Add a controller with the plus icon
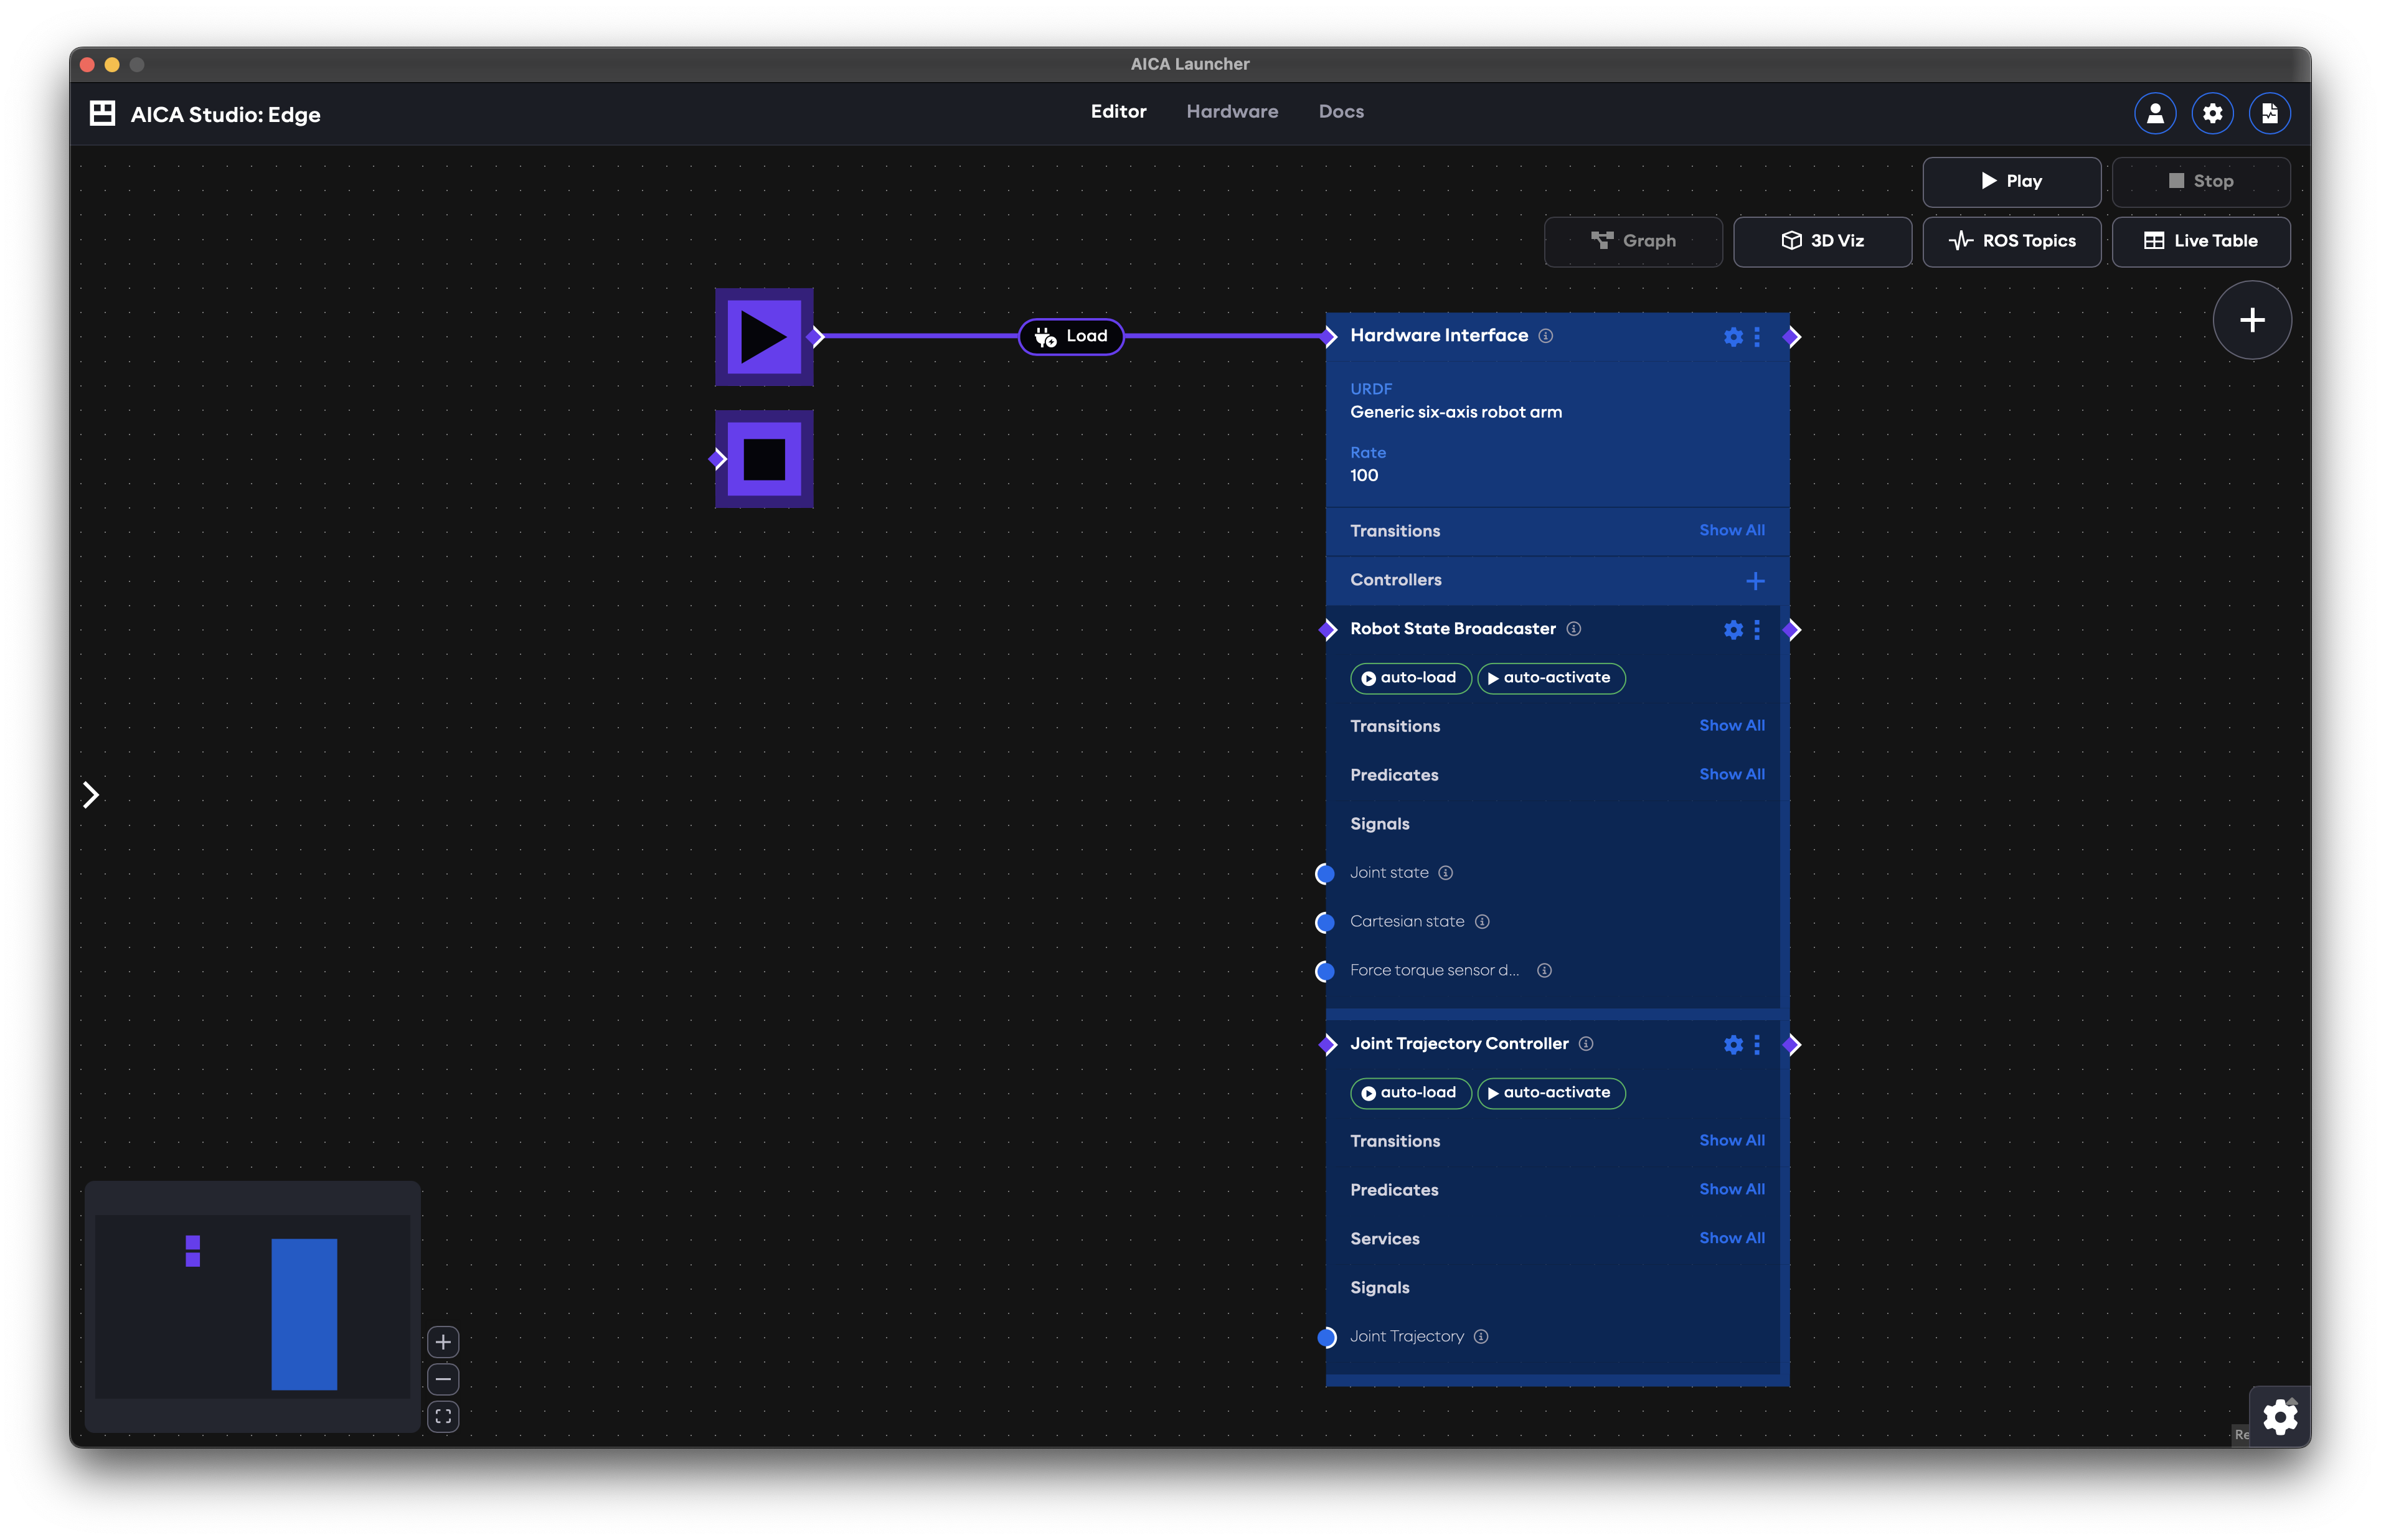 1755,581
